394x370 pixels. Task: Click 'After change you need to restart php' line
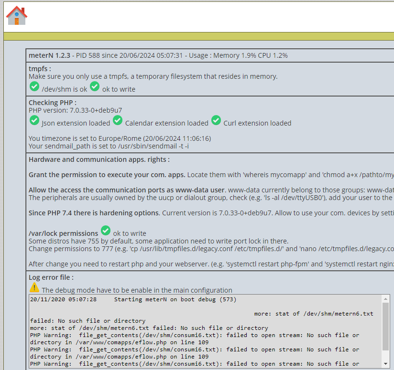[211, 264]
